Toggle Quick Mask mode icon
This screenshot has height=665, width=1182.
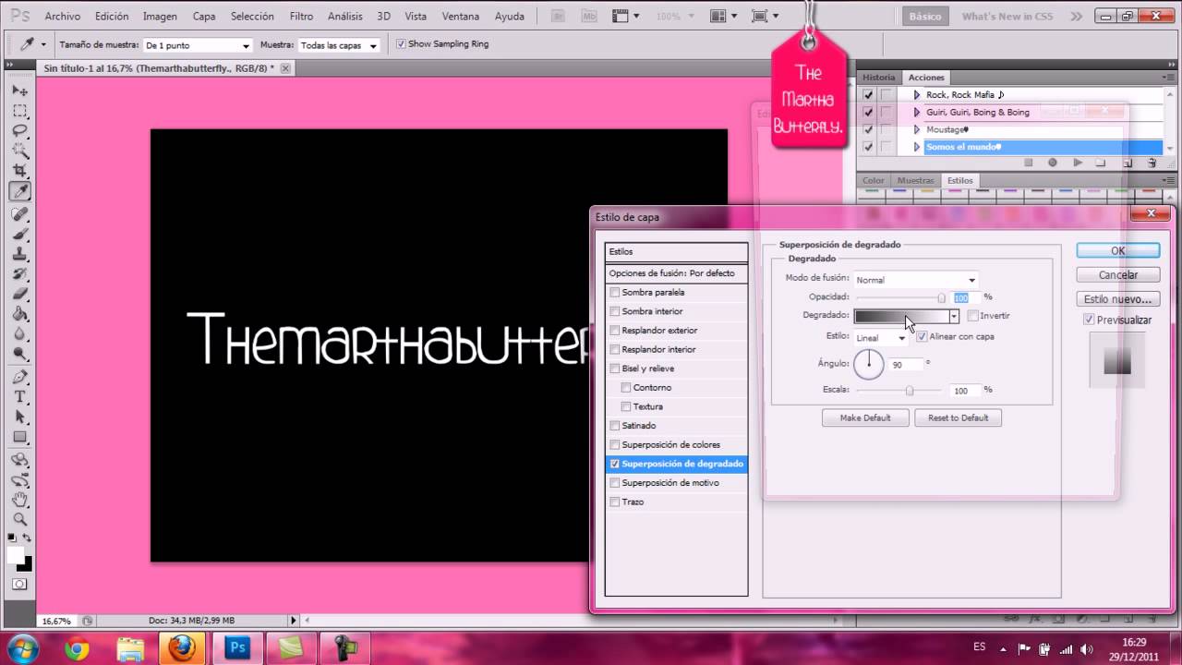[x=19, y=585]
